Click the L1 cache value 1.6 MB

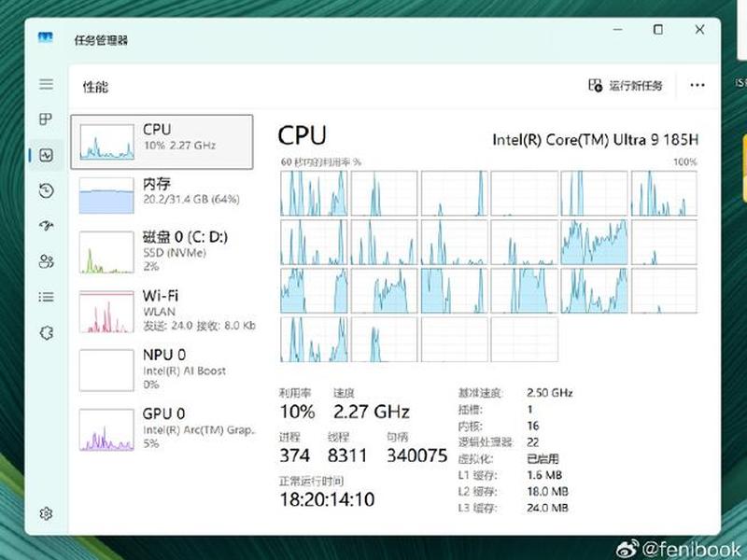tap(544, 475)
